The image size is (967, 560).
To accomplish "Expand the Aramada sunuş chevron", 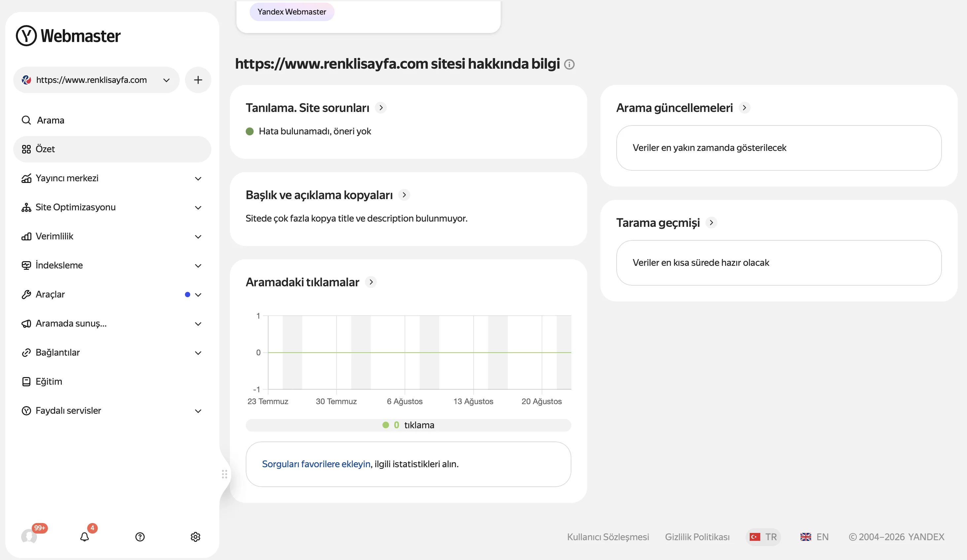I will click(198, 324).
